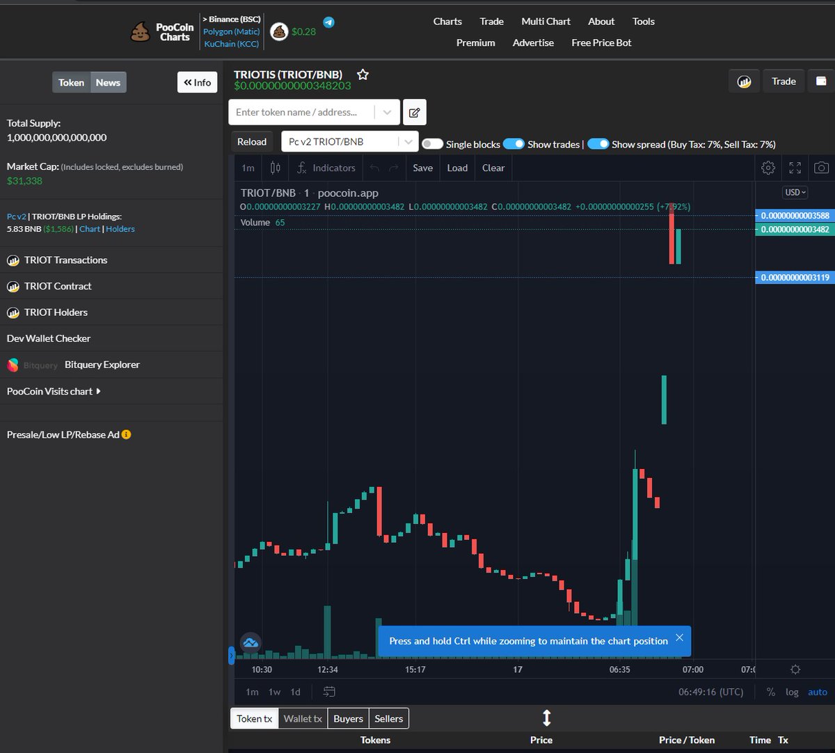Select the Wallet tx tab

tap(303, 718)
